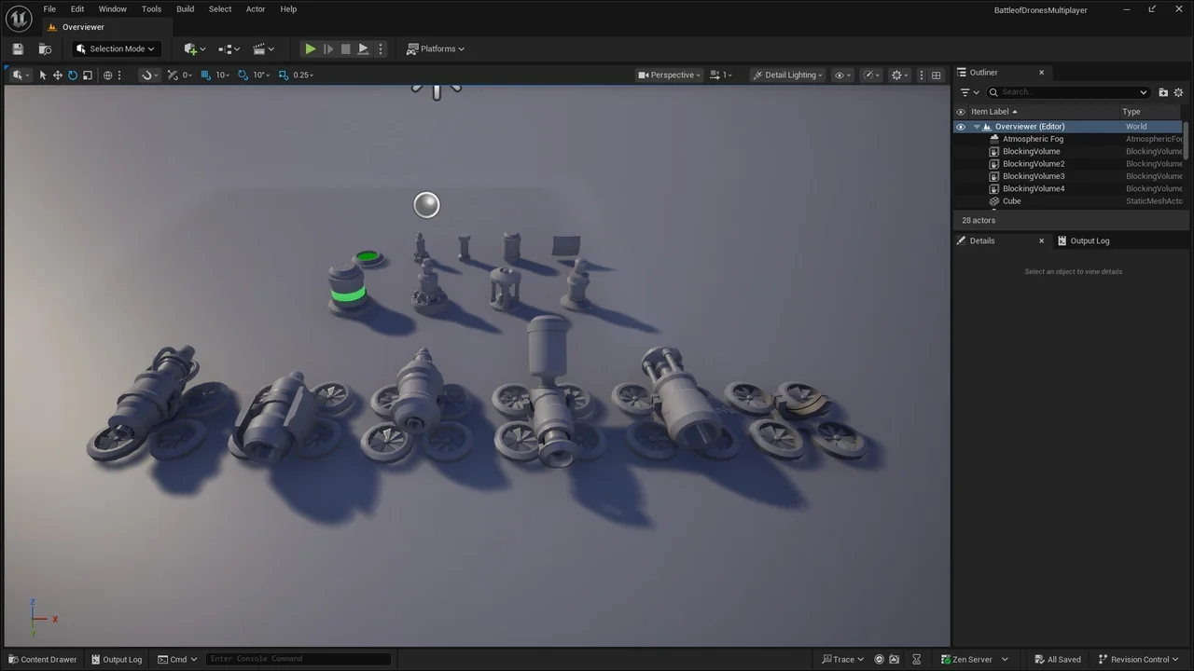Expand the Perspective viewport dropdown

tap(669, 75)
